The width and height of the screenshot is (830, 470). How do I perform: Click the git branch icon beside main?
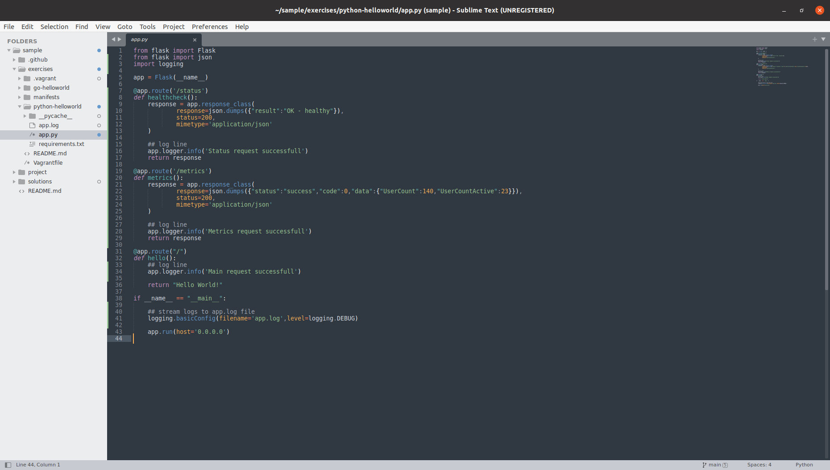pos(704,465)
